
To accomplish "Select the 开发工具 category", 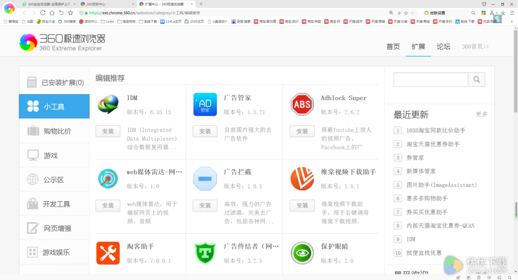I will (x=54, y=204).
